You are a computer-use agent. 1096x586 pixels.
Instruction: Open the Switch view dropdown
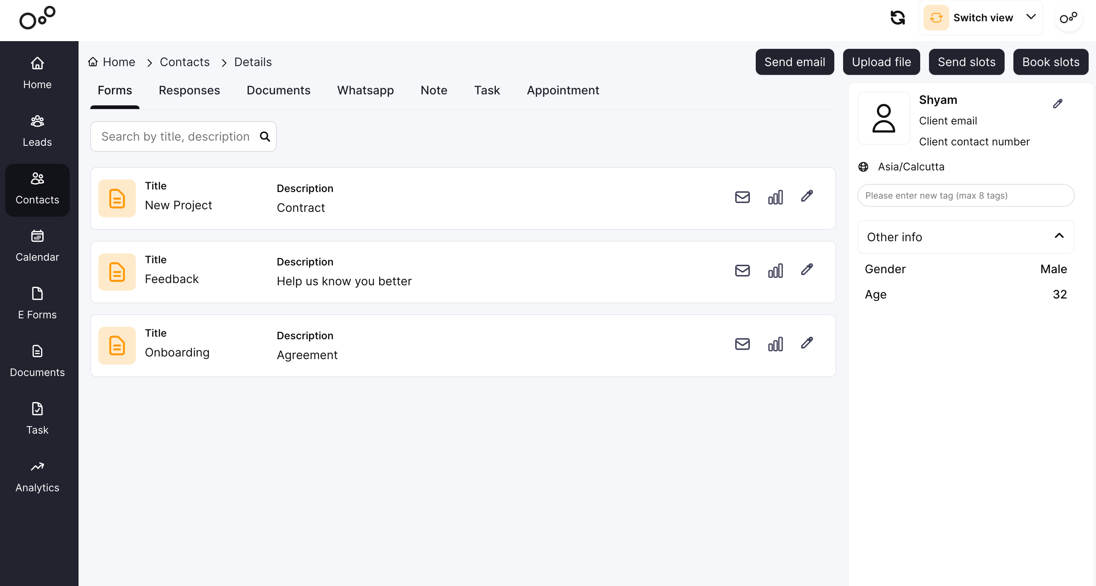pyautogui.click(x=980, y=18)
